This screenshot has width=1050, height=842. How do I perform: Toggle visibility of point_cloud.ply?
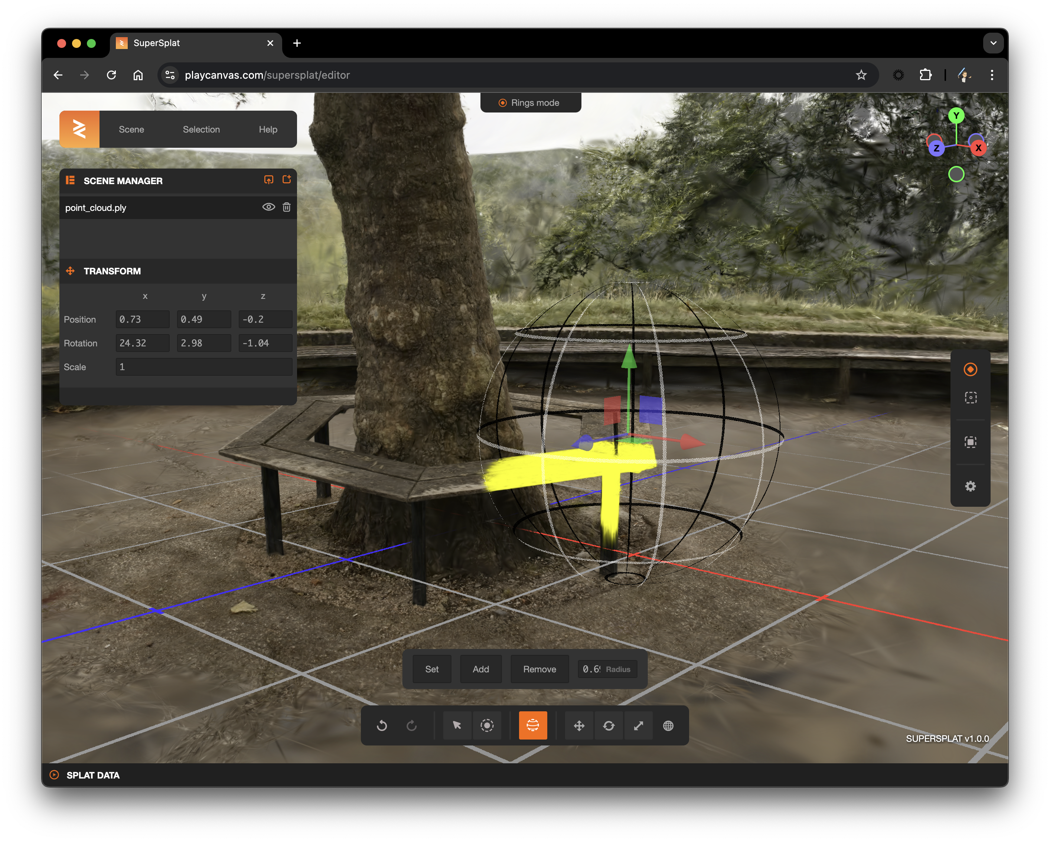coord(268,207)
